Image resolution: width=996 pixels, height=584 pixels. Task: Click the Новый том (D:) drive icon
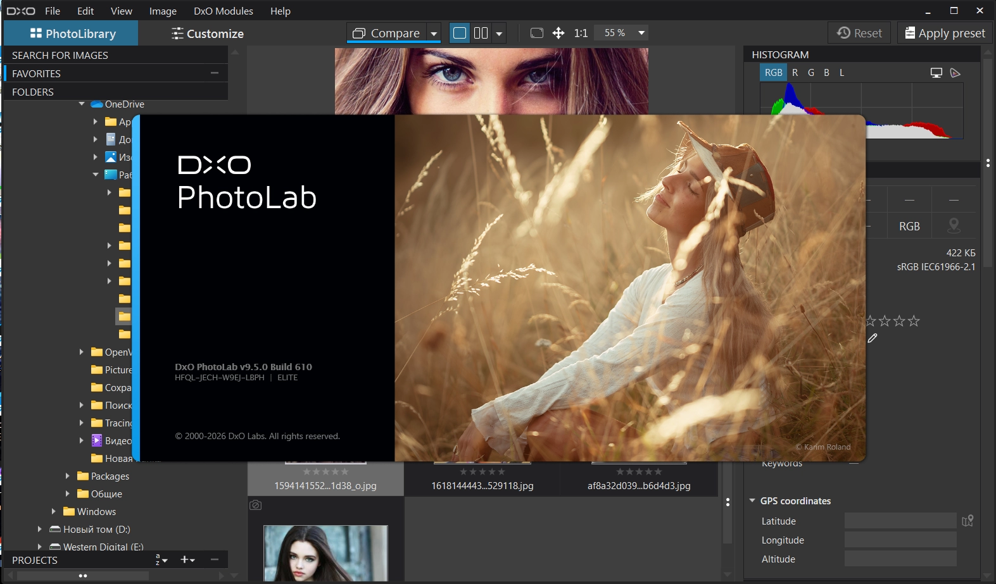coord(55,529)
